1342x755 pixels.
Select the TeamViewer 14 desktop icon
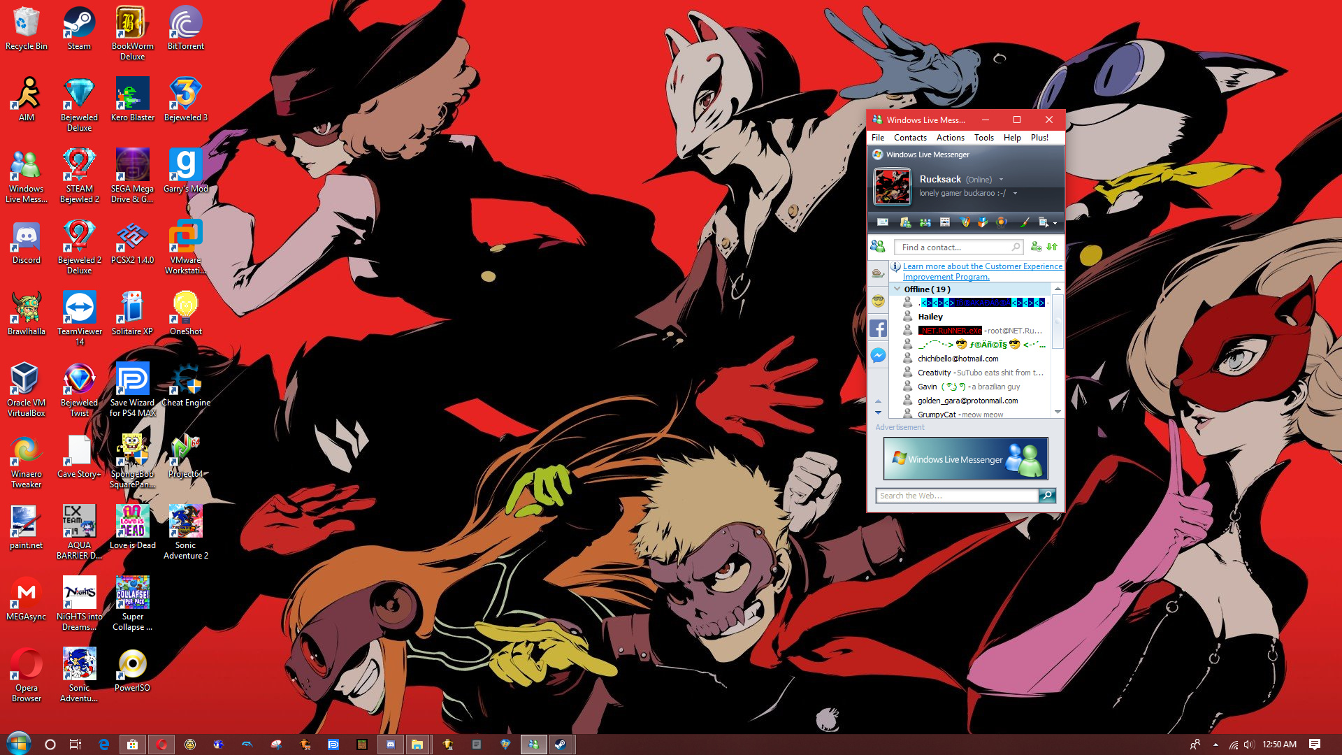80,319
